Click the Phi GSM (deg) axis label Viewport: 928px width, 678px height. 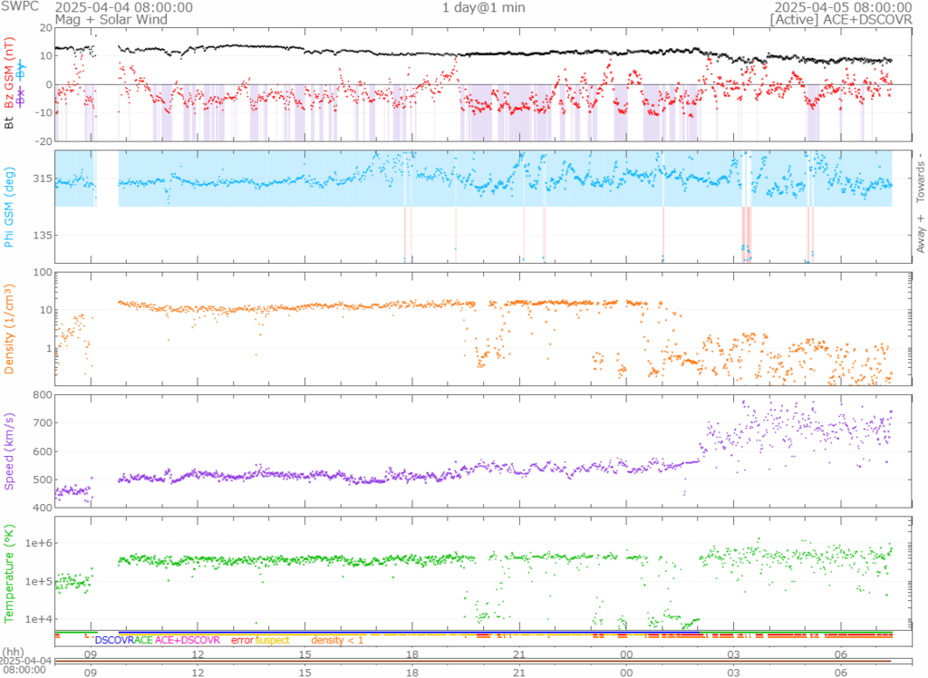[10, 207]
